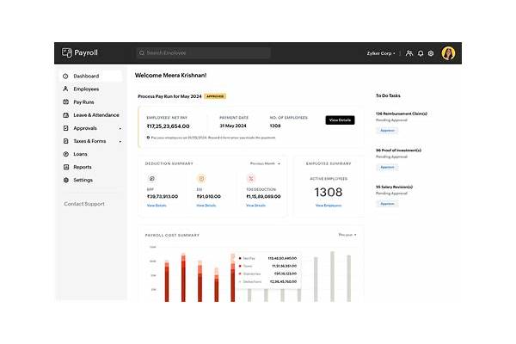Open the Dashboard menu item
516x344 pixels.
[91, 76]
